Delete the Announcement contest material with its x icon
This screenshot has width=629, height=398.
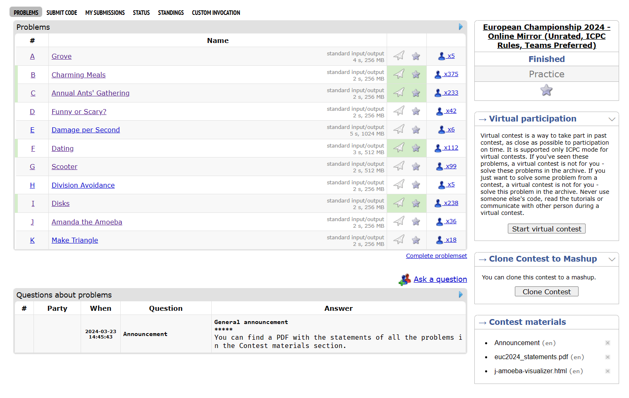tap(607, 343)
